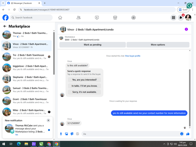Click Vince's avatar in chat header
The image size is (196, 147).
coord(63,29)
